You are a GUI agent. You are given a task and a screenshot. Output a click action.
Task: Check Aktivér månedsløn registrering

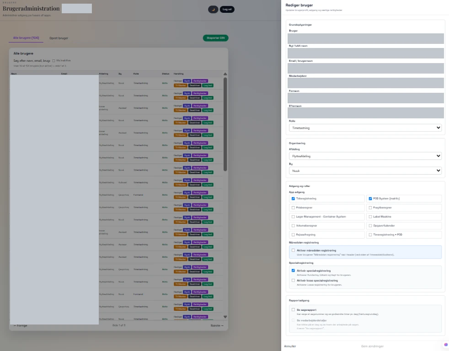point(293,250)
